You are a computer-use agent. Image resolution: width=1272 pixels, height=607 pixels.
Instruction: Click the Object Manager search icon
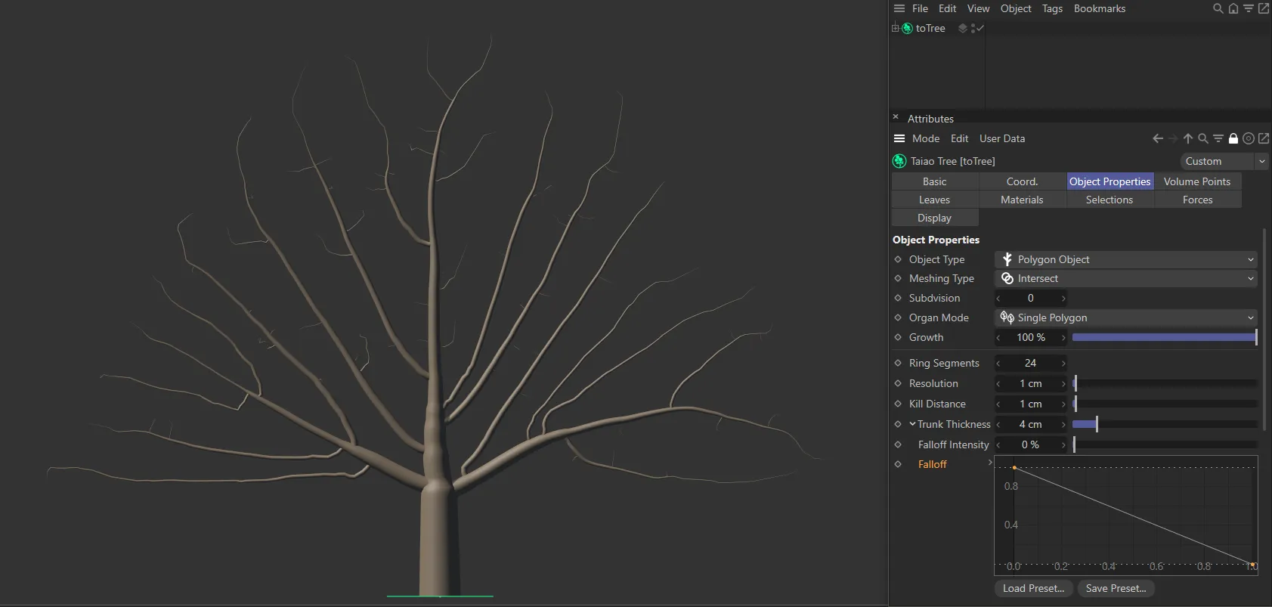1218,9
